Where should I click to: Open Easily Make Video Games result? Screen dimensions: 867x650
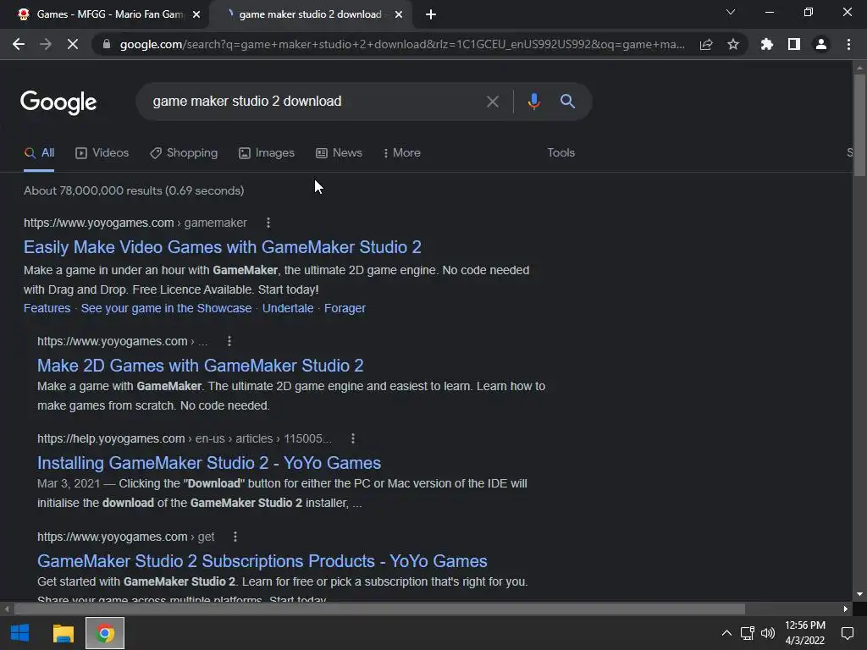tap(223, 247)
